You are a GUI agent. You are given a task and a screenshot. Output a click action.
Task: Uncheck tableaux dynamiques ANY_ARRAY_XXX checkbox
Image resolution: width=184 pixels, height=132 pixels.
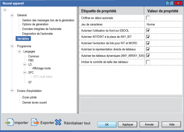click(148, 56)
